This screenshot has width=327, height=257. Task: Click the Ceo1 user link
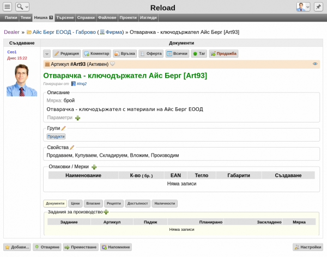(11, 52)
